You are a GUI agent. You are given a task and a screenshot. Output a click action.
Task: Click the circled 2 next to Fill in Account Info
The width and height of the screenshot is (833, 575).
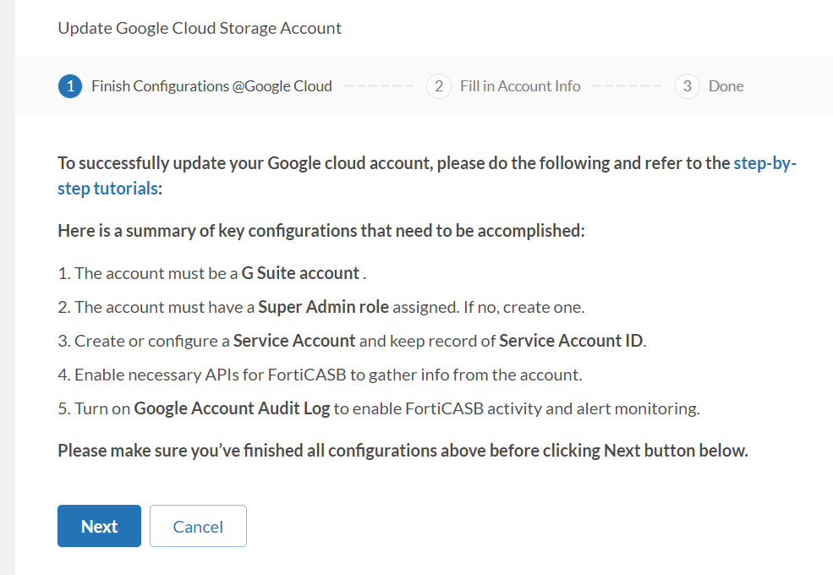[x=438, y=85]
